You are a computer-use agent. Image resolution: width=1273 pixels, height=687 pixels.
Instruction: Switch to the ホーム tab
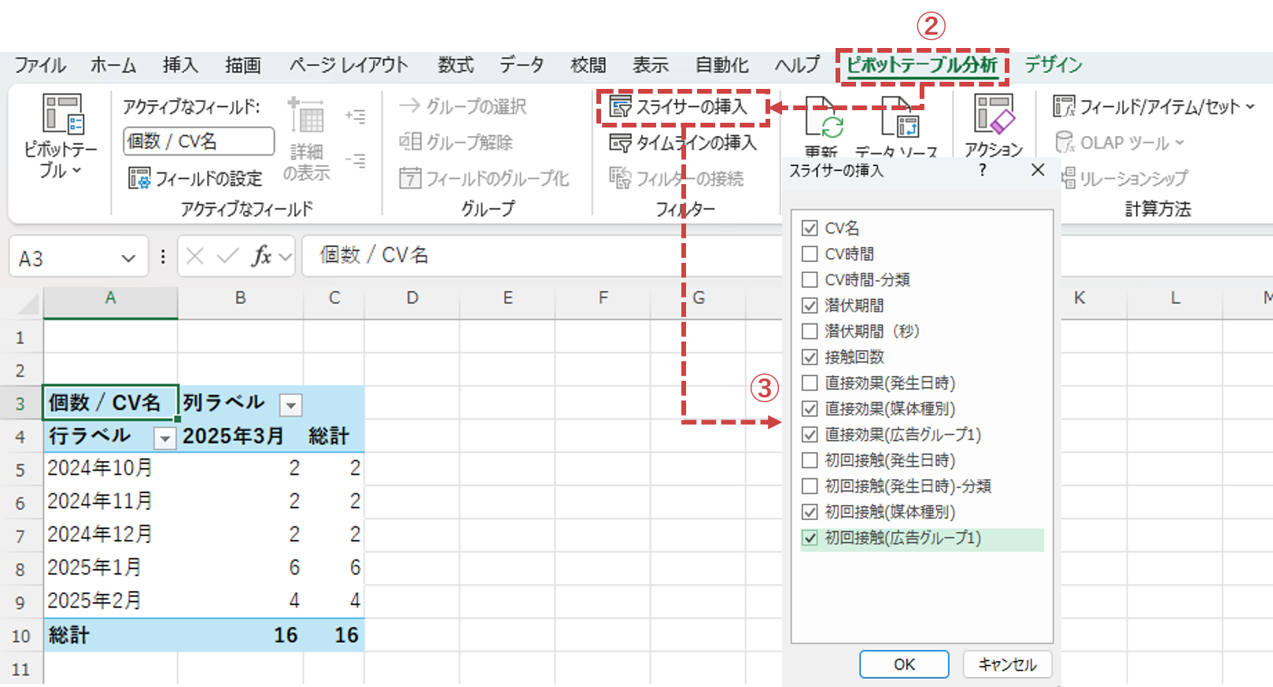point(113,65)
